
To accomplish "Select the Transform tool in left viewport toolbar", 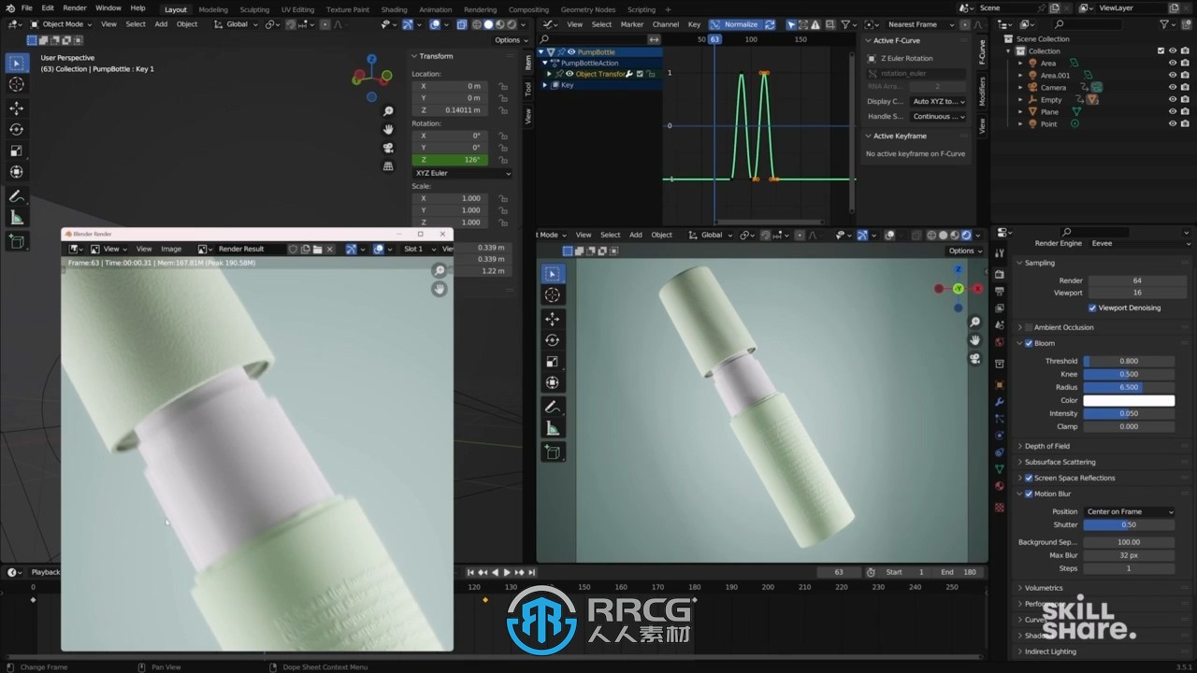I will coord(17,172).
